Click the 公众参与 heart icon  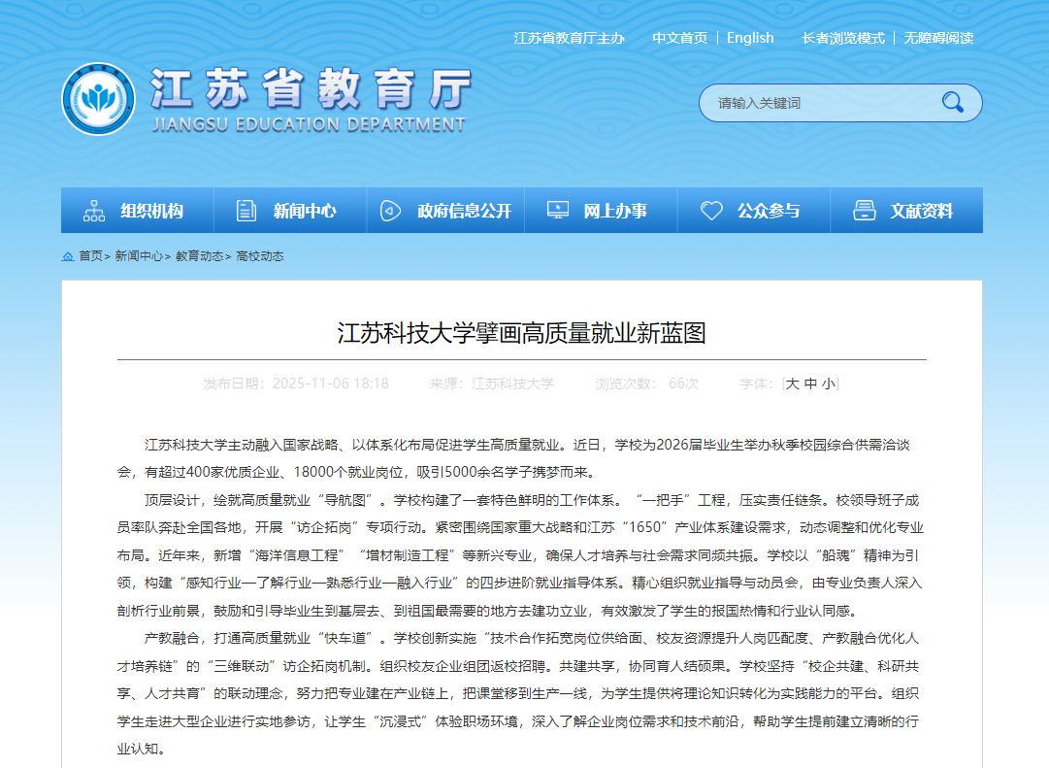click(x=711, y=211)
